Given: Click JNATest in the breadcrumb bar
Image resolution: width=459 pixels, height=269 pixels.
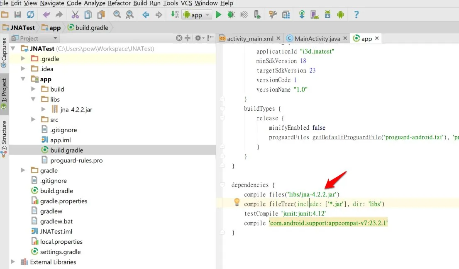Looking at the screenshot, I should coord(22,28).
